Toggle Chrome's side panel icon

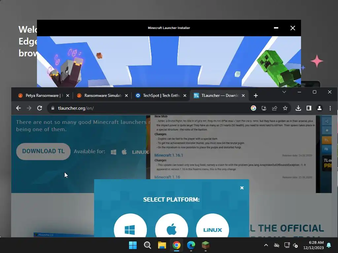[x=309, y=108]
